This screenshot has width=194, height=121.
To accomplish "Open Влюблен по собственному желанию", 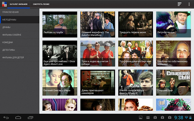I will (x=173, y=54).
